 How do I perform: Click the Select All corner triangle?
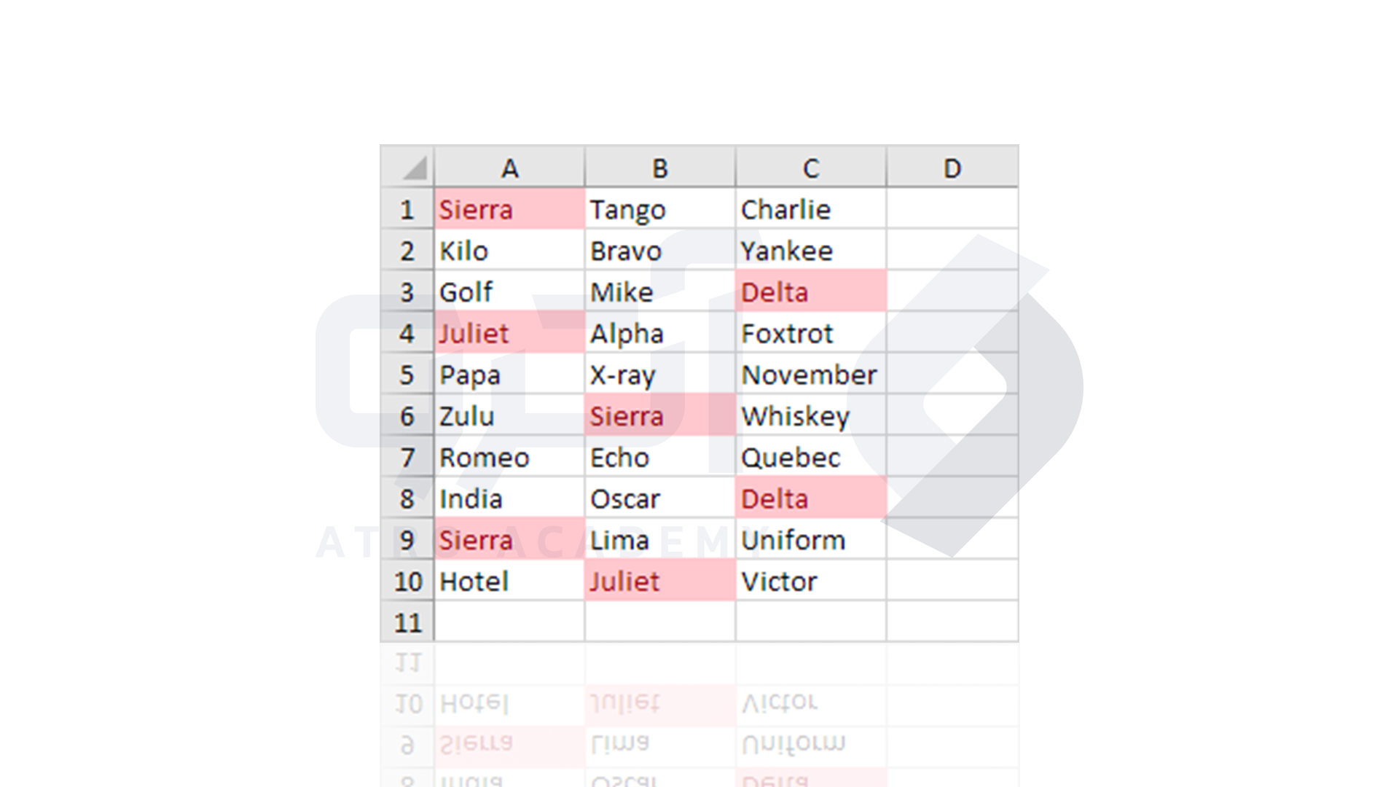(414, 168)
